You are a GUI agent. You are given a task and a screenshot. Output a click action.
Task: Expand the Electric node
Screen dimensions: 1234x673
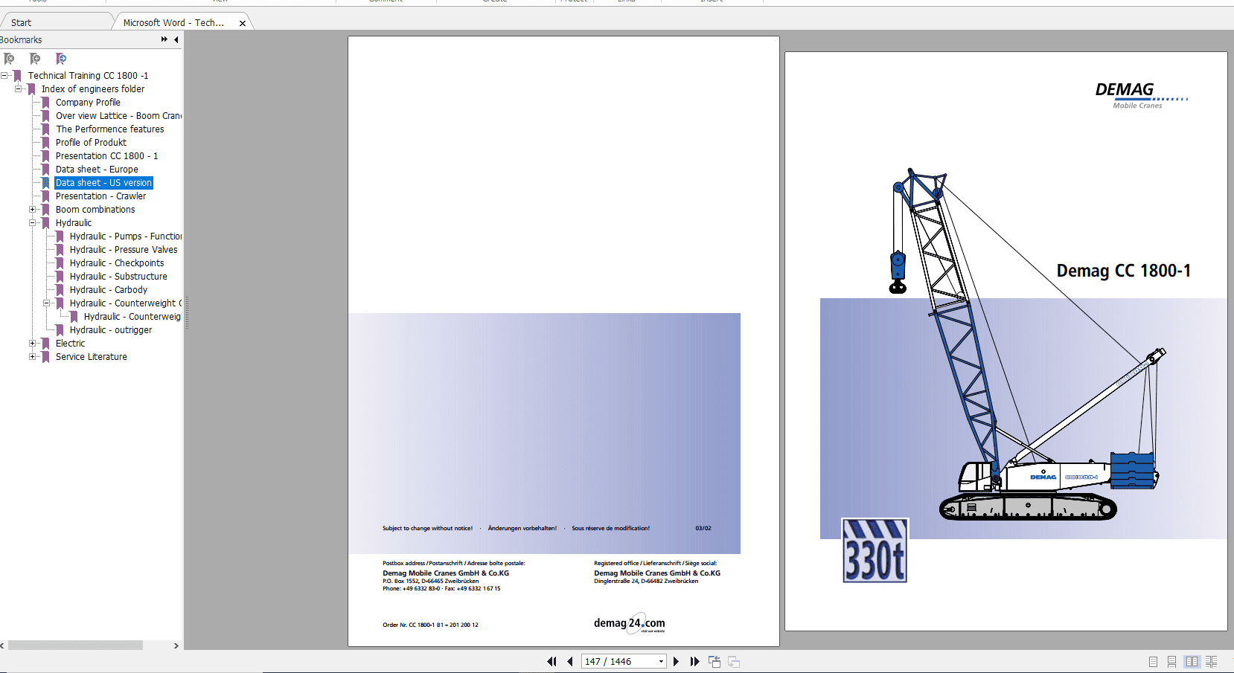pyautogui.click(x=33, y=343)
